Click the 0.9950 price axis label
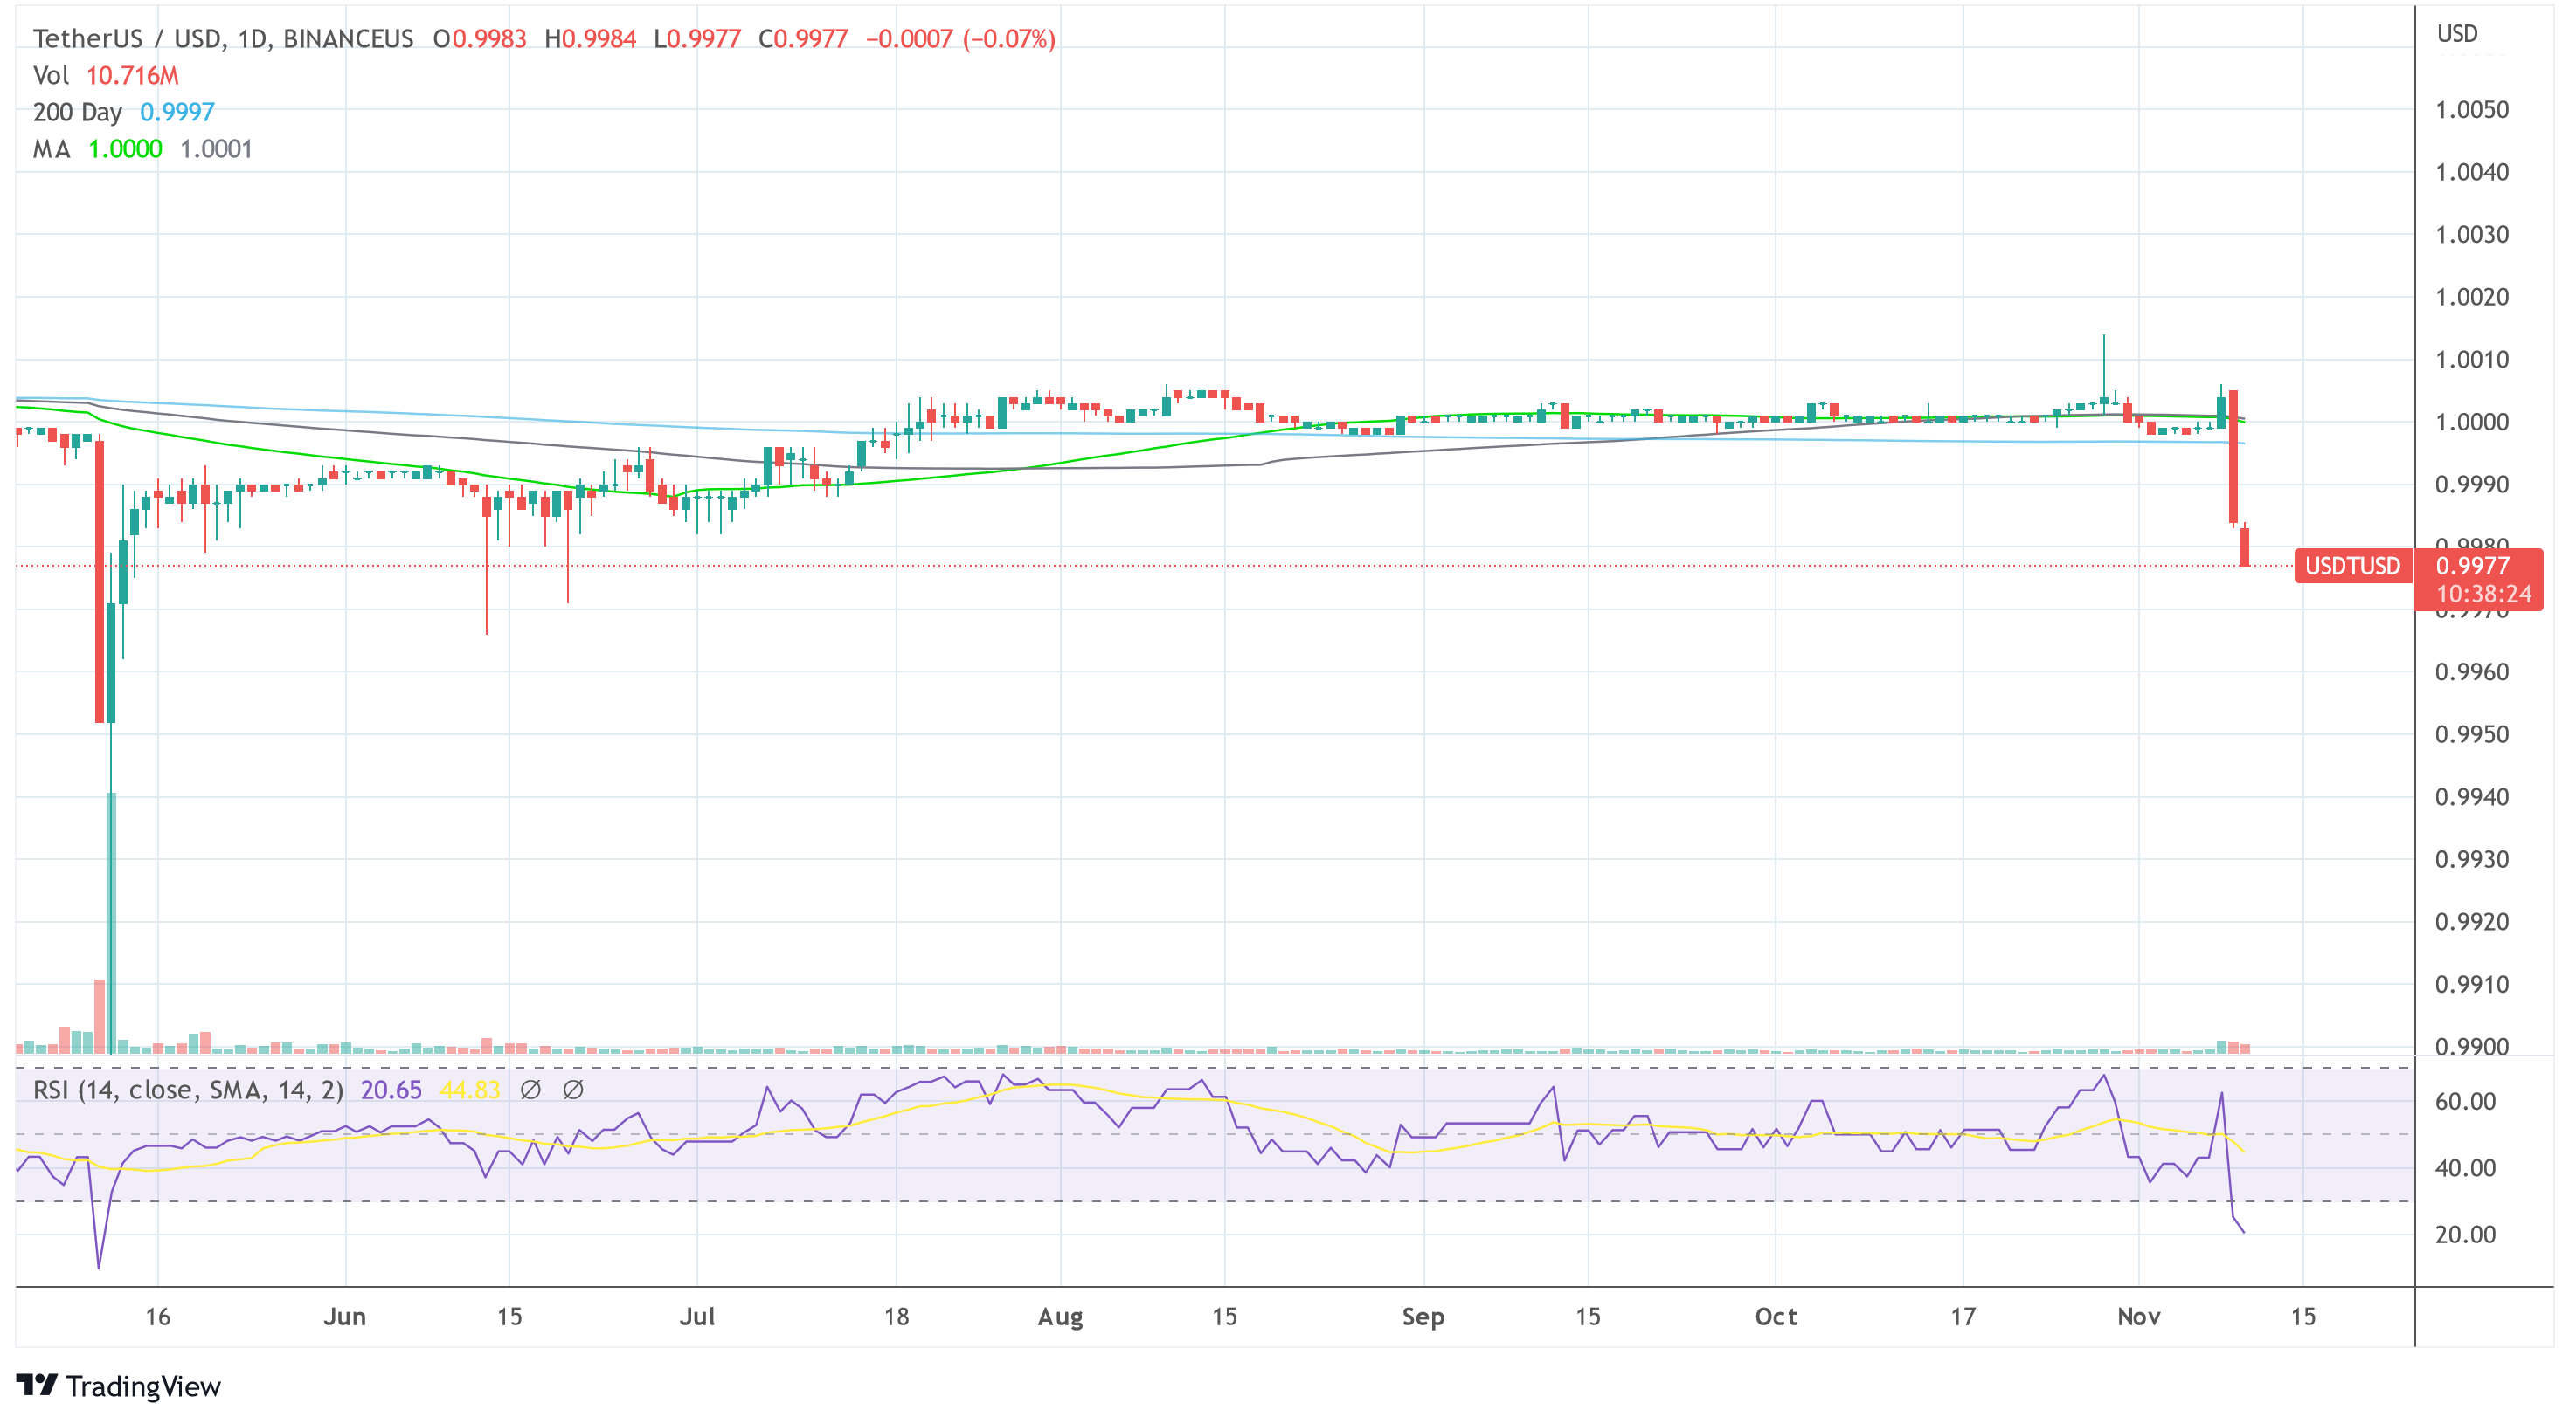 point(2472,734)
